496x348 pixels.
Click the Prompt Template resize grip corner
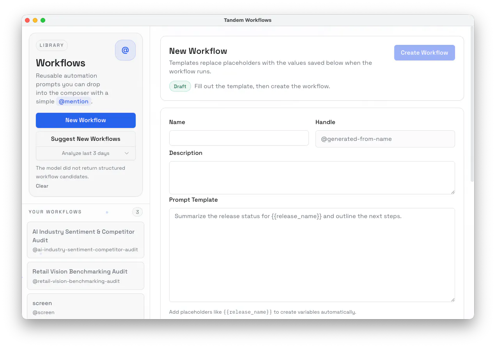click(x=452, y=299)
